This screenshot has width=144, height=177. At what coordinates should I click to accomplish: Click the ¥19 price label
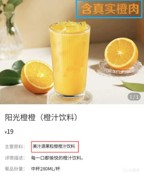point(9,132)
